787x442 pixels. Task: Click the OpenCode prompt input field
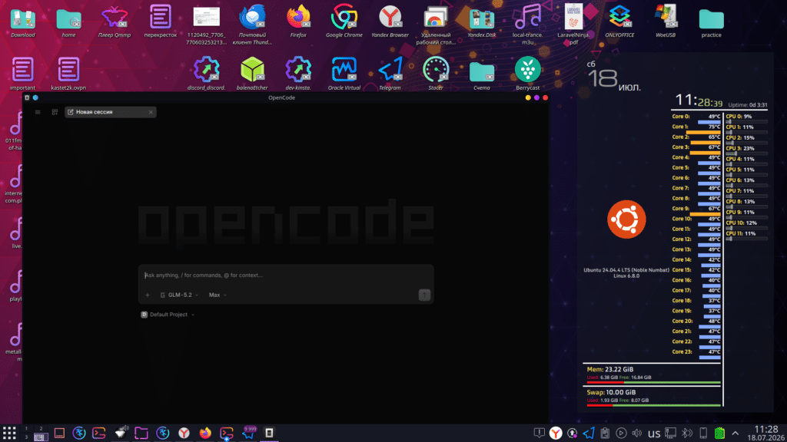[x=286, y=275]
